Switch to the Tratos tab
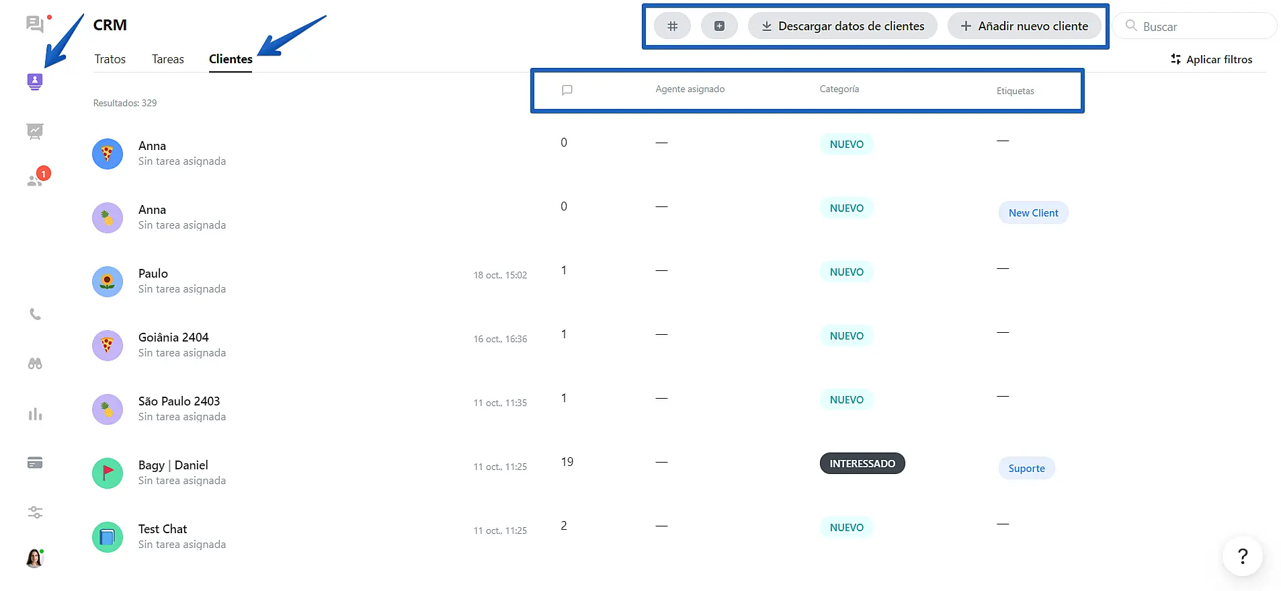 coord(110,59)
